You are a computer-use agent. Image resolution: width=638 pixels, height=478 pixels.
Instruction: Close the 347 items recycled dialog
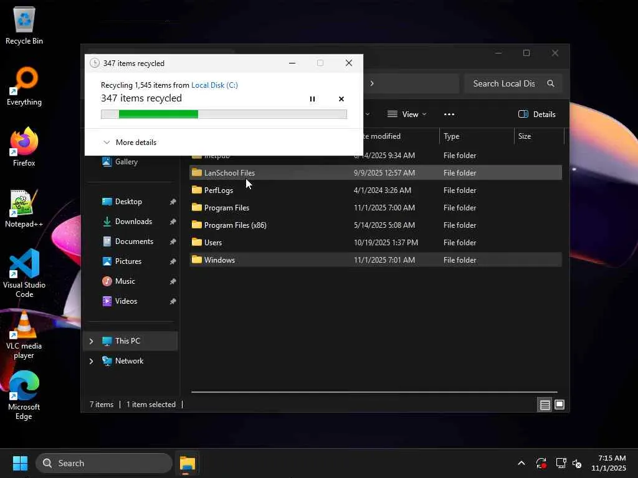point(349,63)
